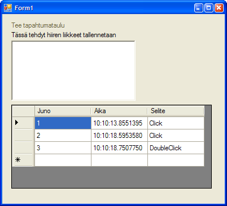Close the Form1 window
Screen dimensions: 227x206
[x=219, y=8]
